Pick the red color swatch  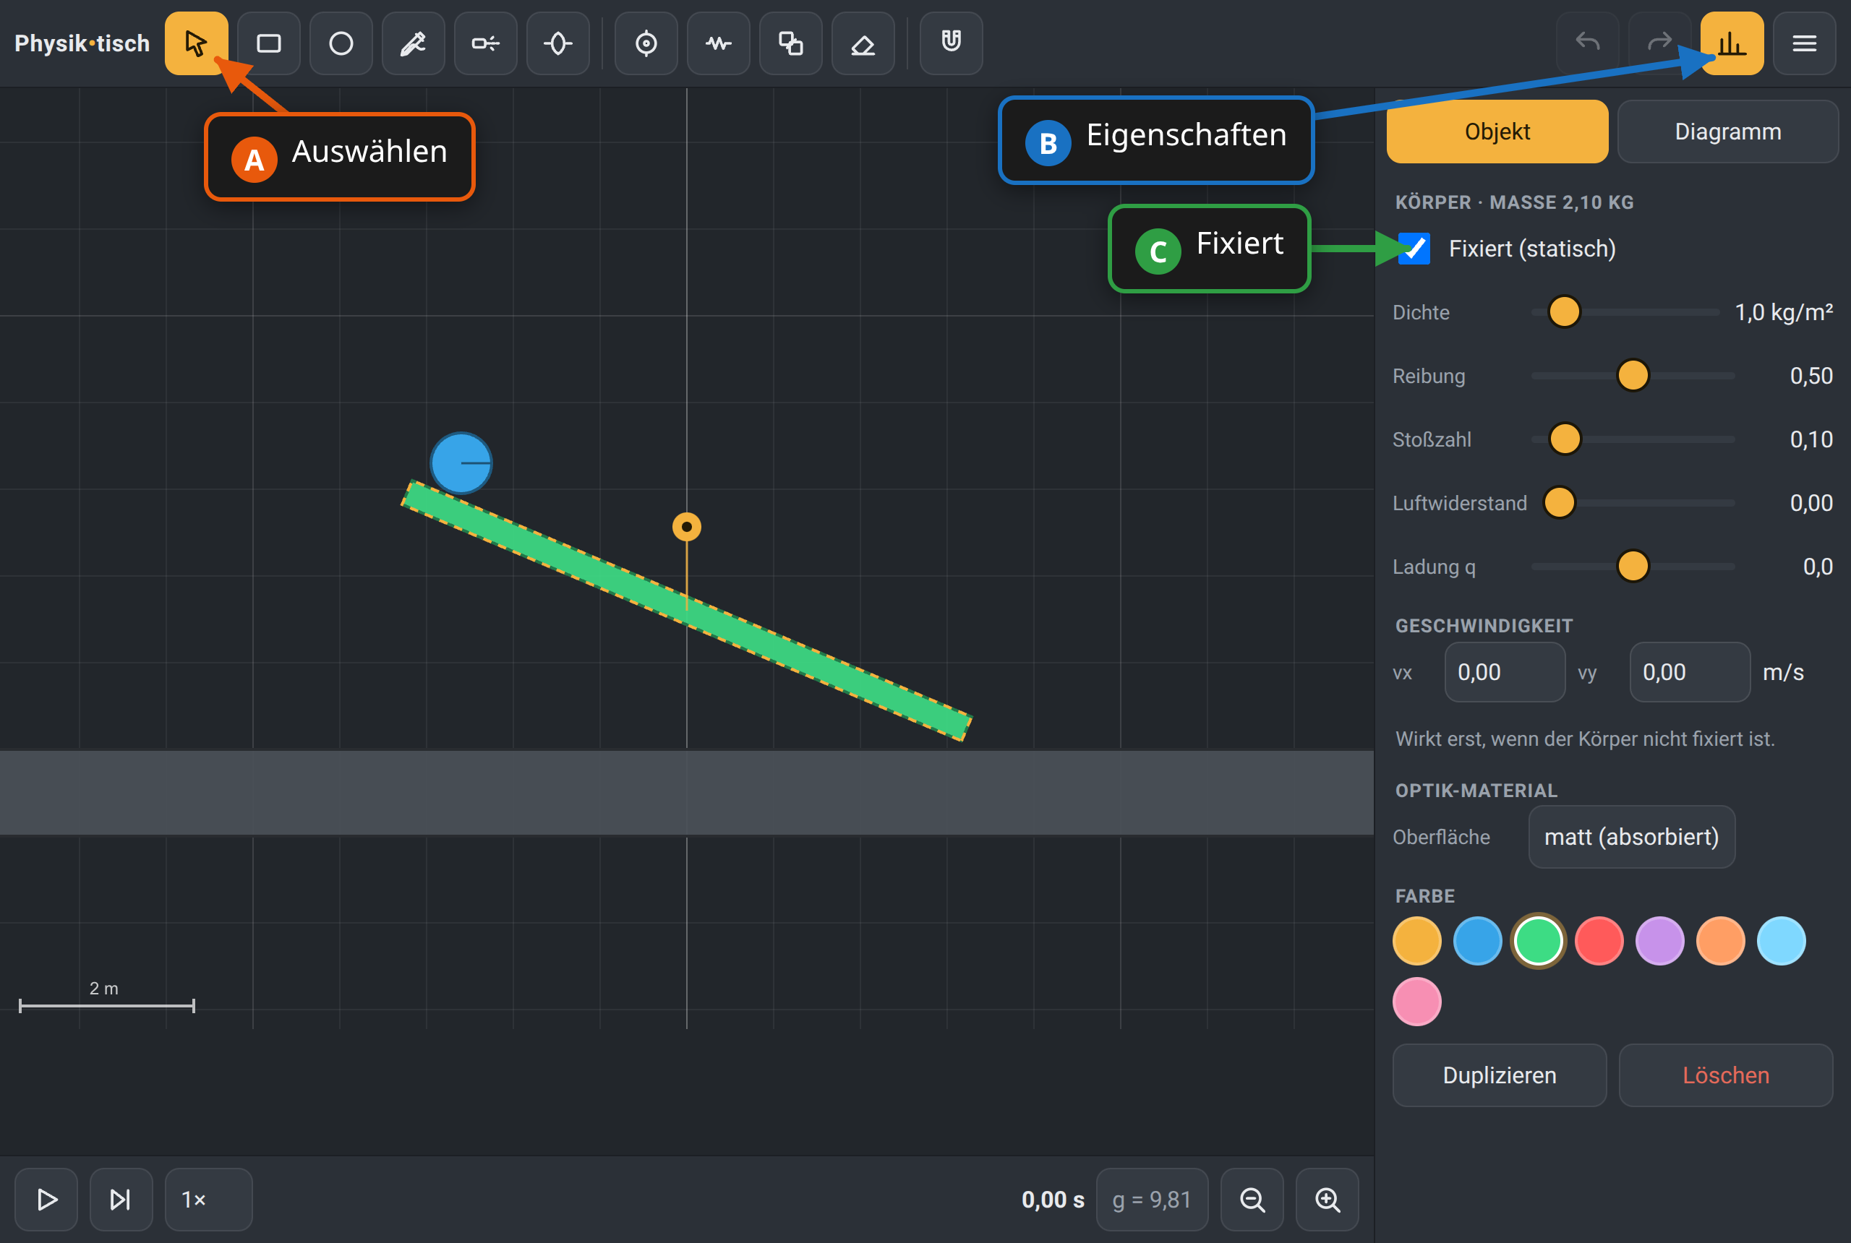tap(1599, 941)
